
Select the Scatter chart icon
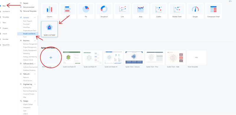point(159,9)
